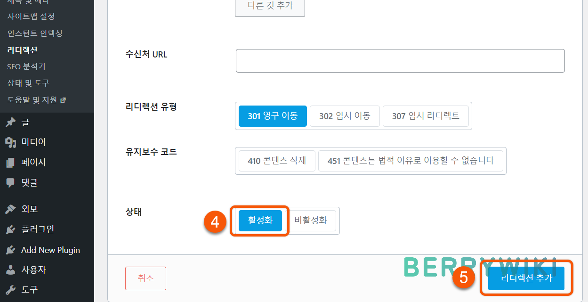The height and width of the screenshot is (302, 588).
Task: Open the 도구 wrench icon
Action: [10, 290]
